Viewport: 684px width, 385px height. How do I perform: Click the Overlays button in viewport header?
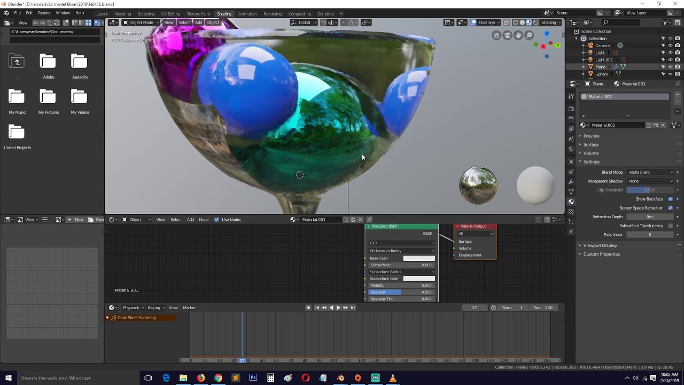[486, 22]
